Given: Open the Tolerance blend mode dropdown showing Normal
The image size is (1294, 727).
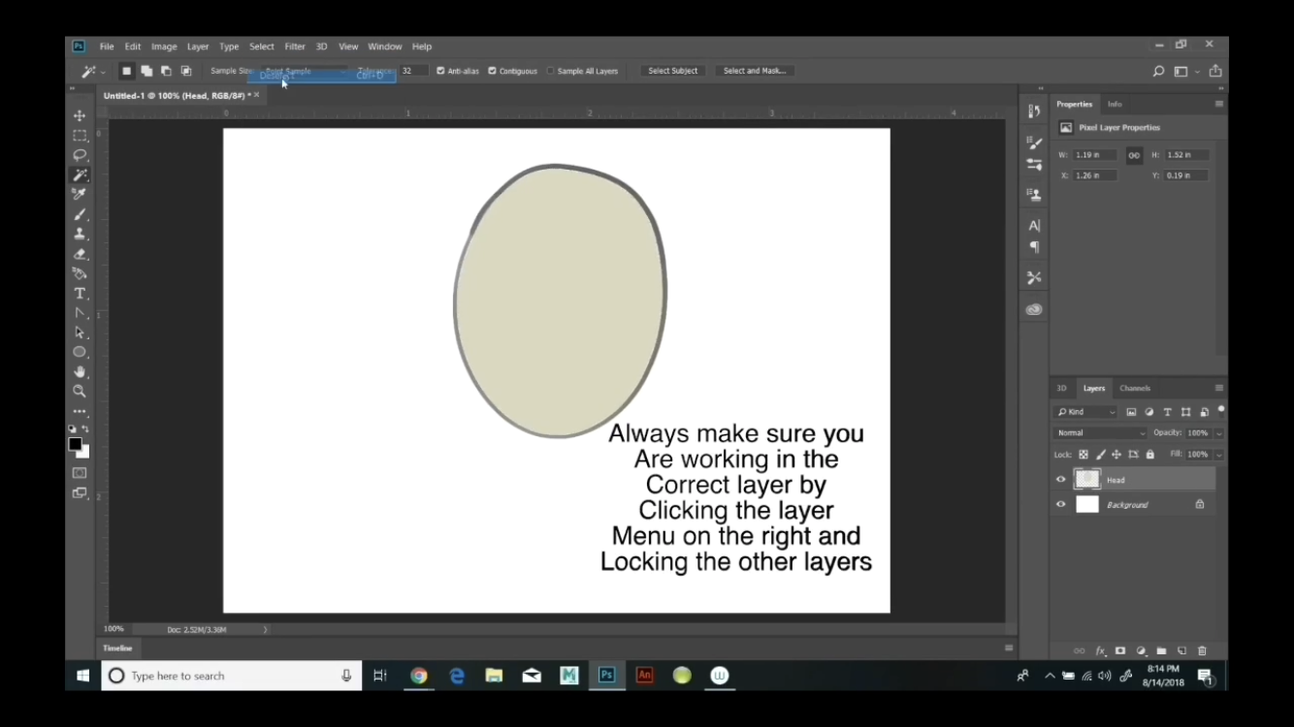Looking at the screenshot, I should click(1100, 432).
